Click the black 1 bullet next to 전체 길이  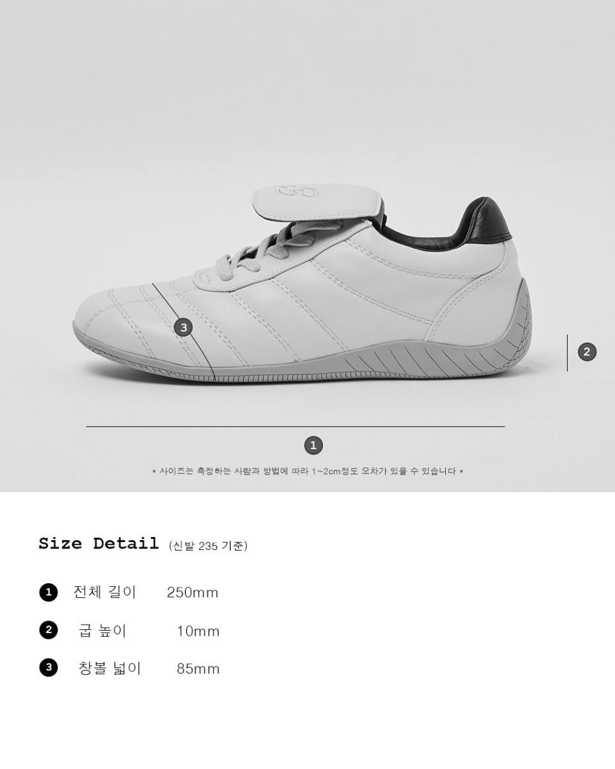48,592
